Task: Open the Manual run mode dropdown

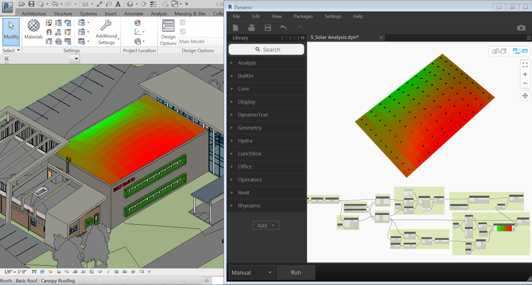Action: coord(252,273)
